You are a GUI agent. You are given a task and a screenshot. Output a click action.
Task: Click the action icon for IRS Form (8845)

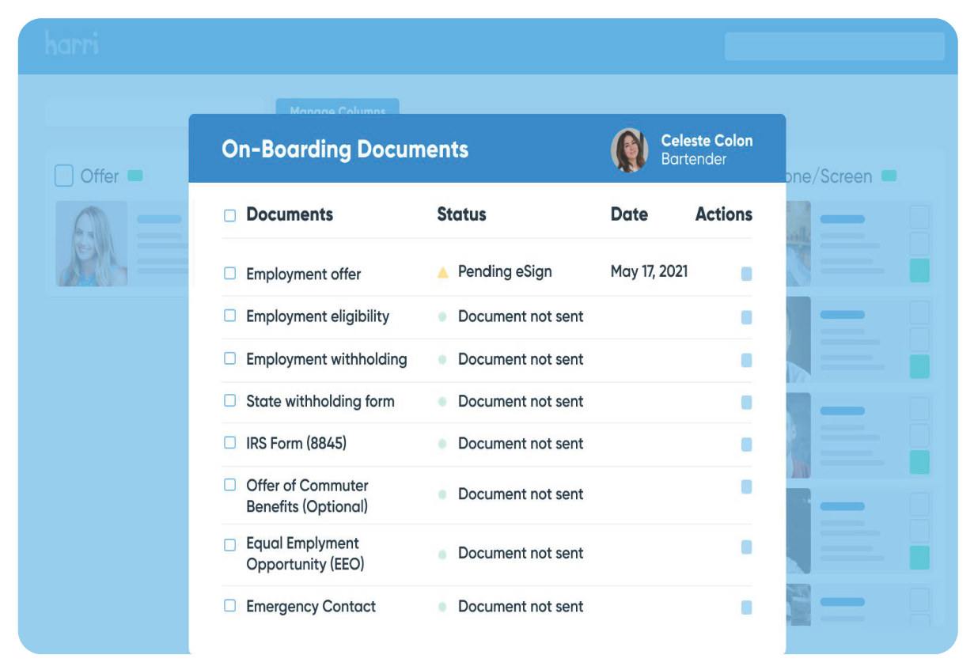[746, 445]
